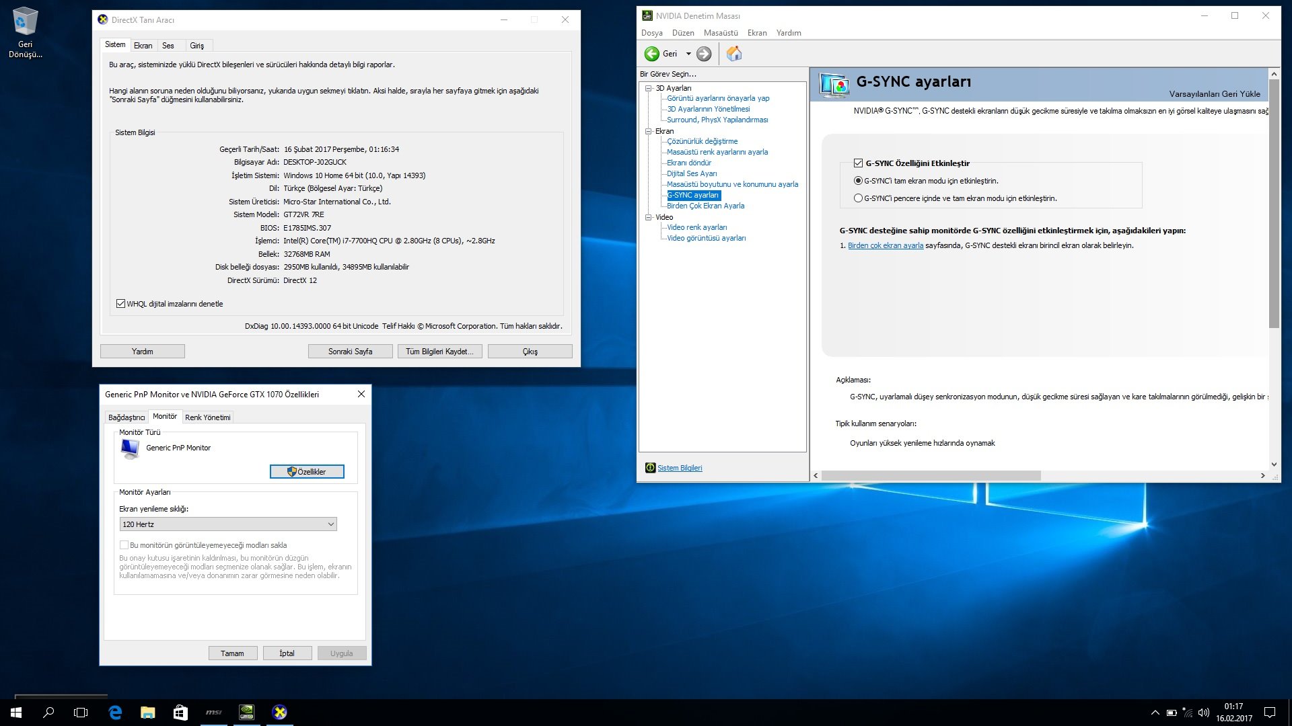Open File Explorer from the taskbar

147,713
